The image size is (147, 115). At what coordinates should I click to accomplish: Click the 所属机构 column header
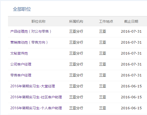76,21
